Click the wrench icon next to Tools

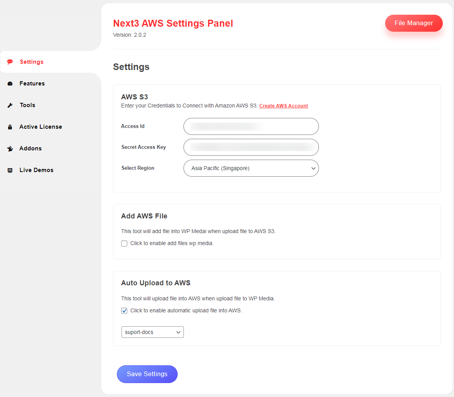[x=10, y=105]
